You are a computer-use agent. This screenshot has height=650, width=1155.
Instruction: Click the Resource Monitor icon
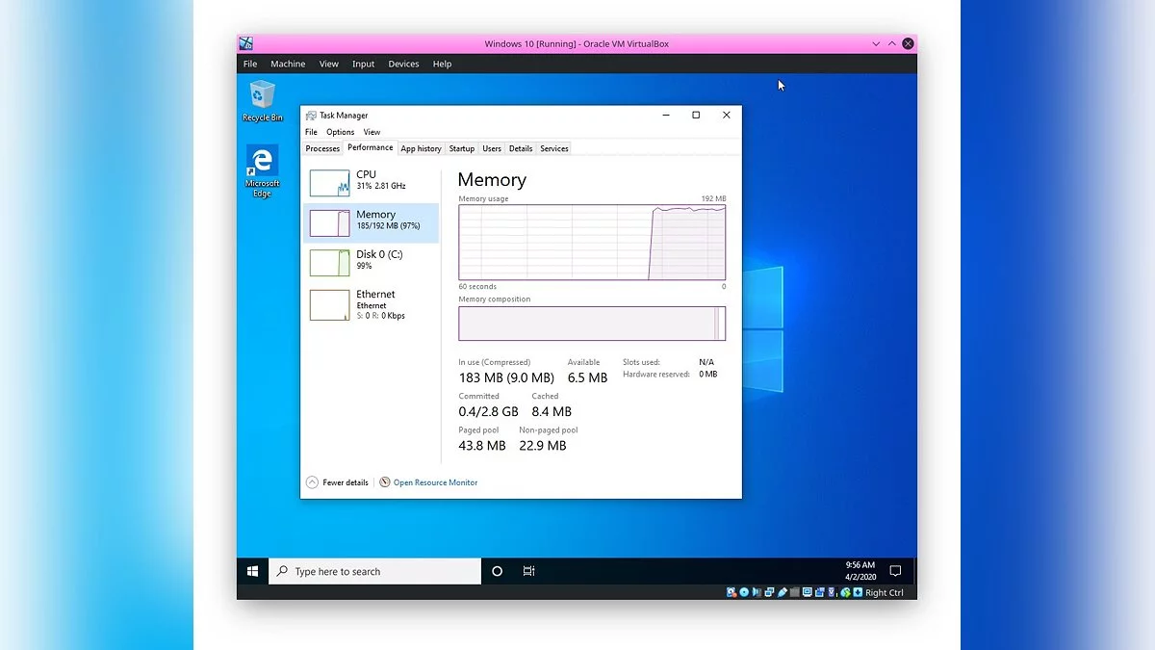(x=385, y=482)
